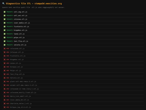Click the magnifying glass icon beside the title
This screenshot has height=110, width=146.
click(4, 4)
